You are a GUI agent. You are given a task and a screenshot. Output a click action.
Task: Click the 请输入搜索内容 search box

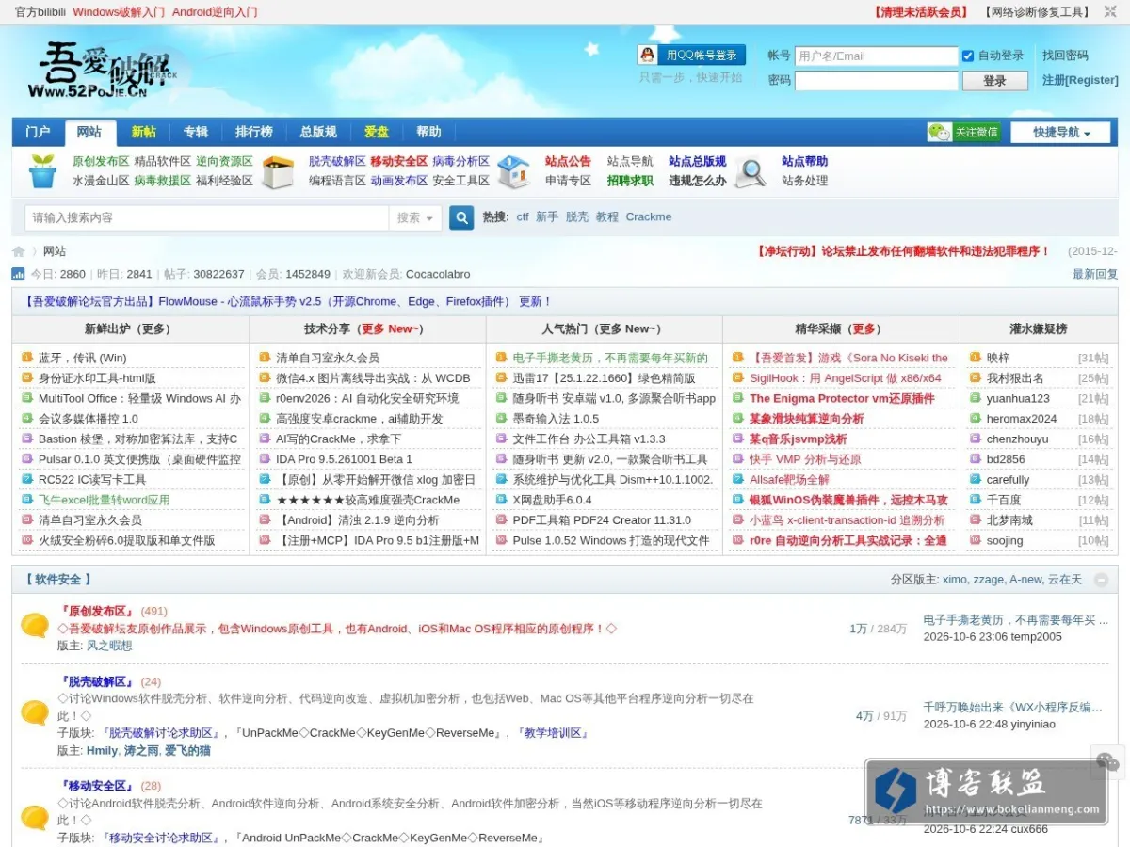207,217
